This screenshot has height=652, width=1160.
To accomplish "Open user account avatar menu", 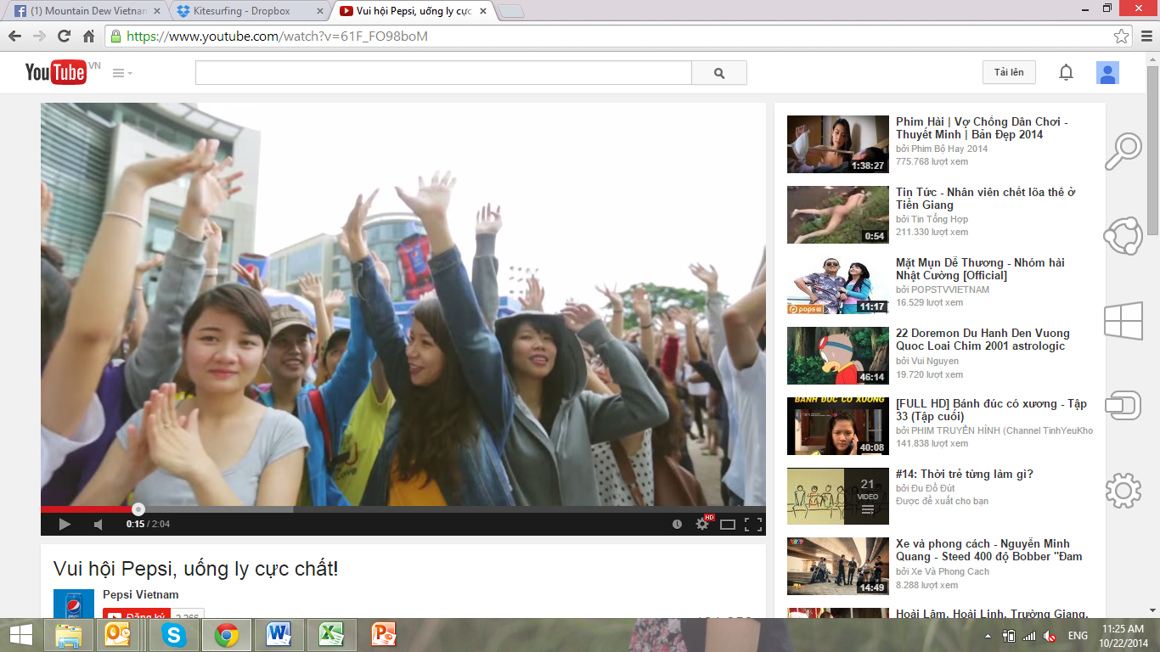I will pyautogui.click(x=1107, y=73).
